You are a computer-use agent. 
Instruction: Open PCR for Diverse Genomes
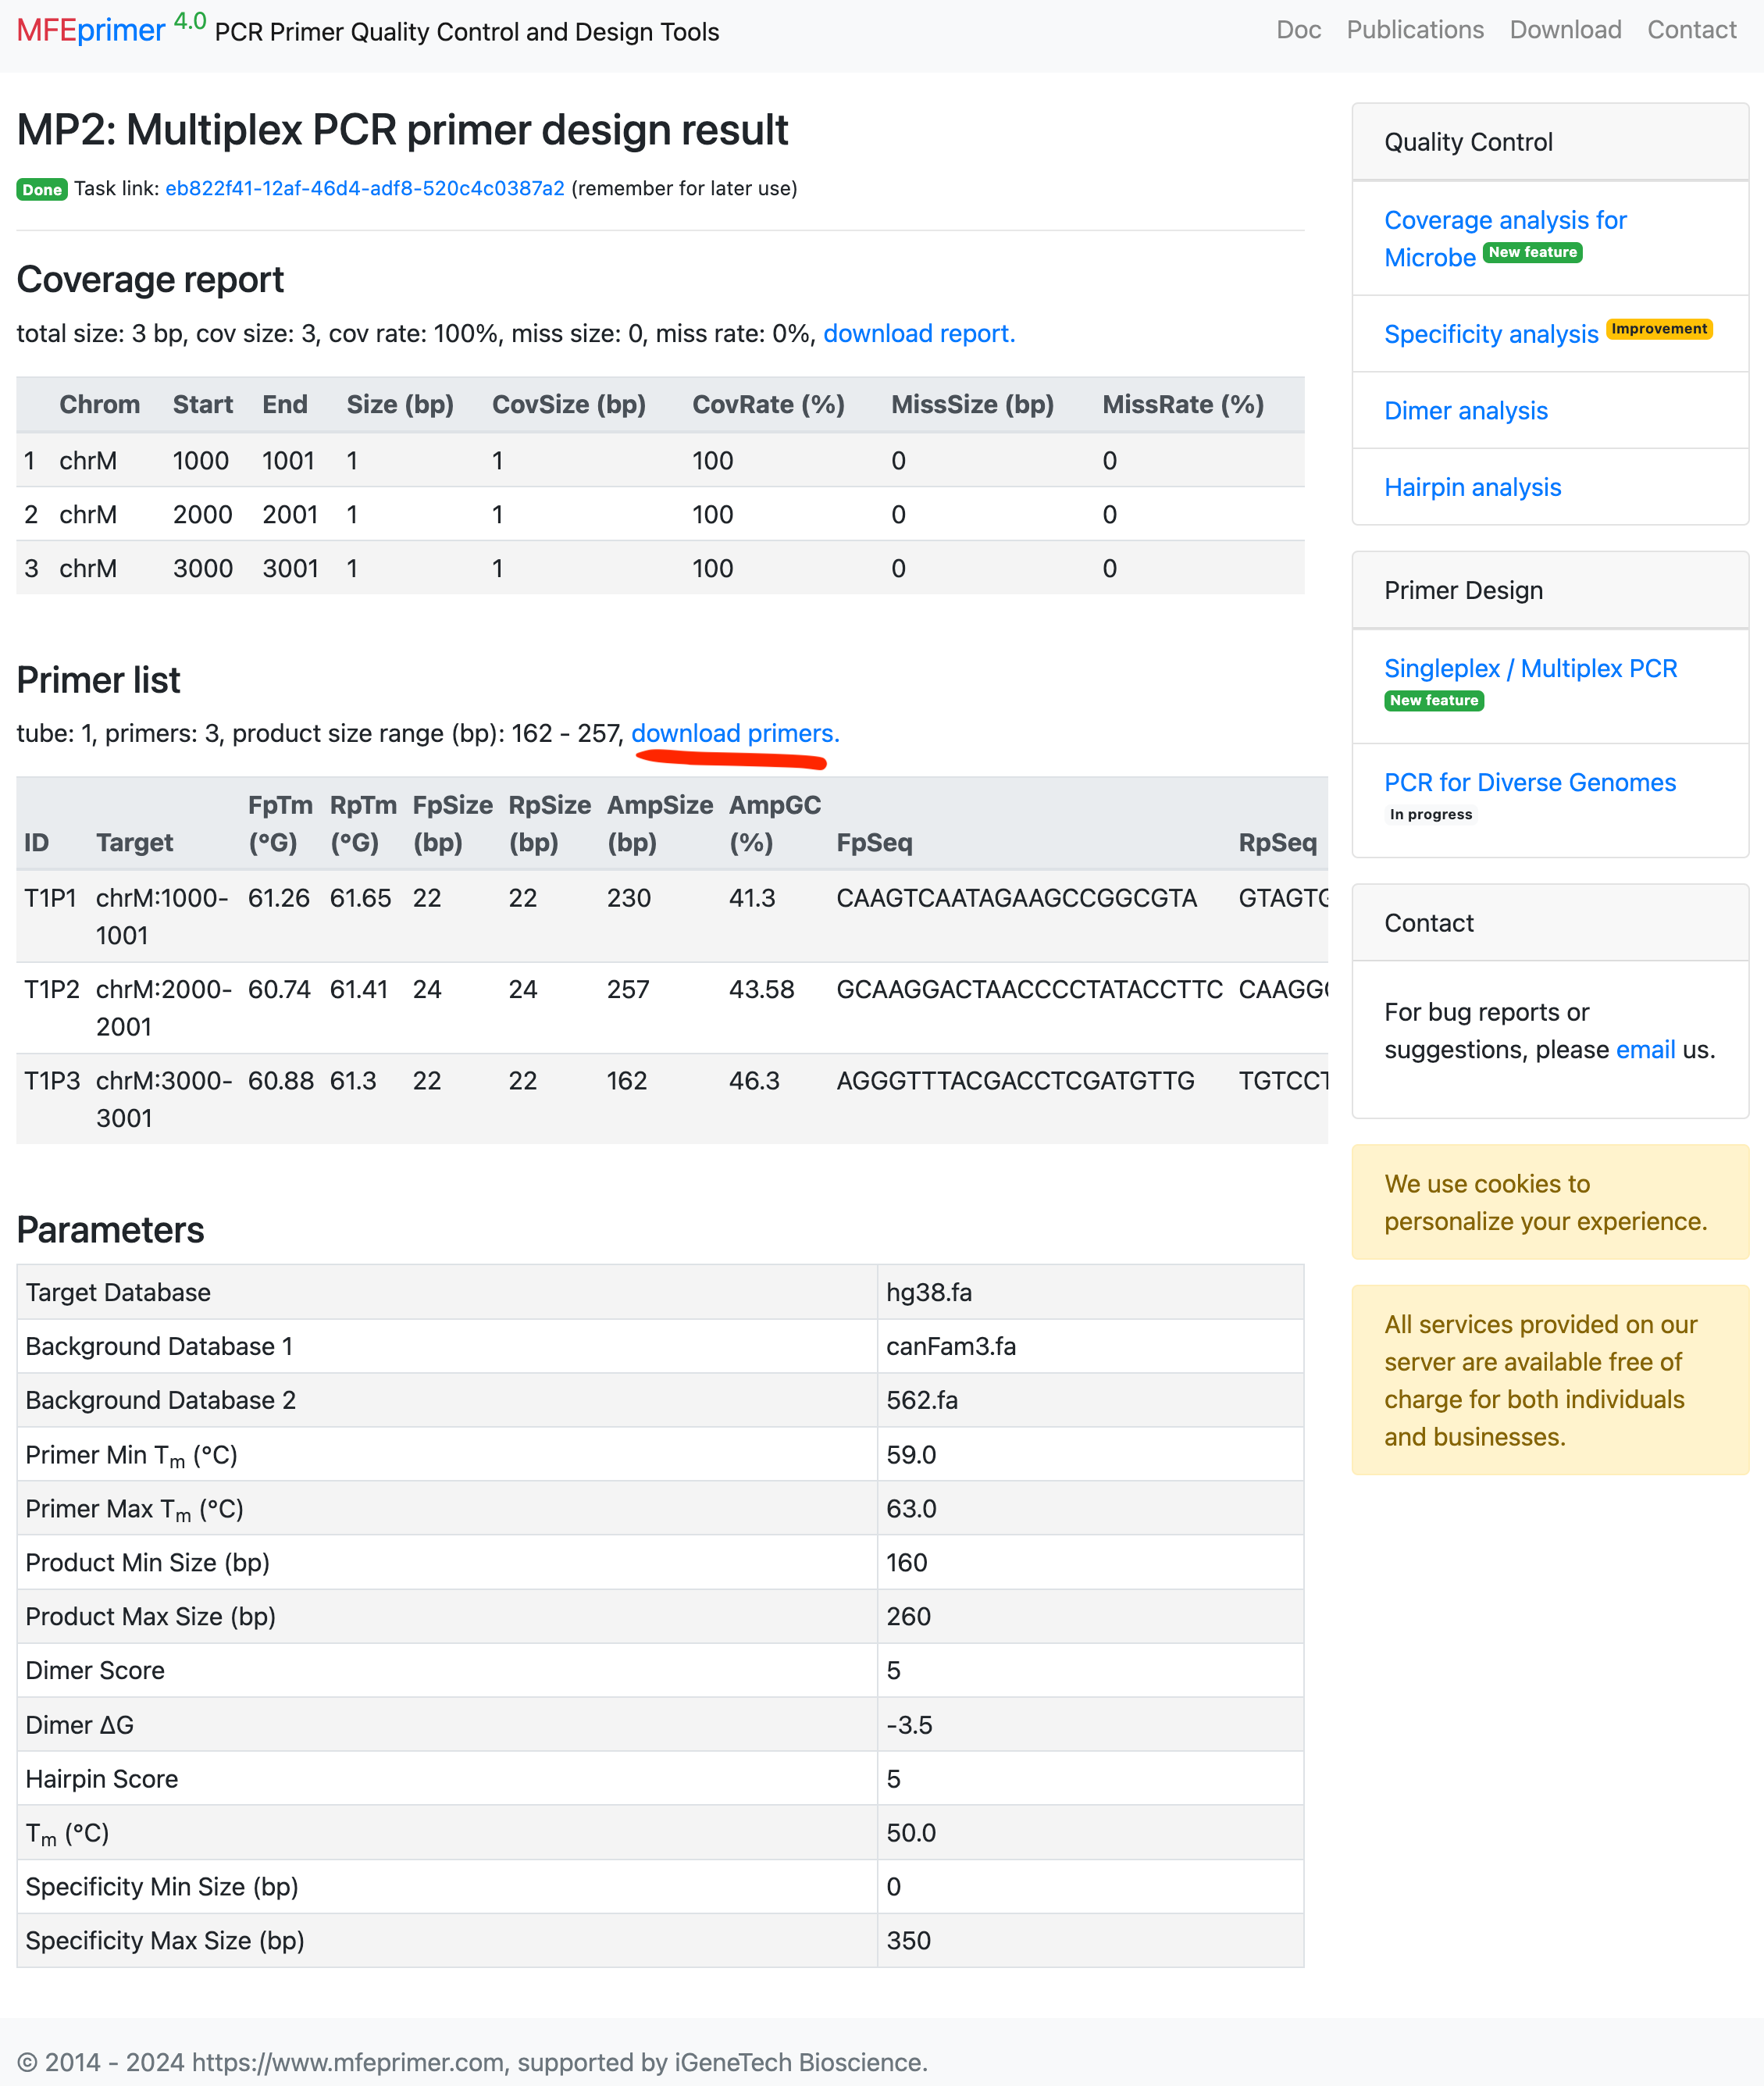pos(1529,782)
